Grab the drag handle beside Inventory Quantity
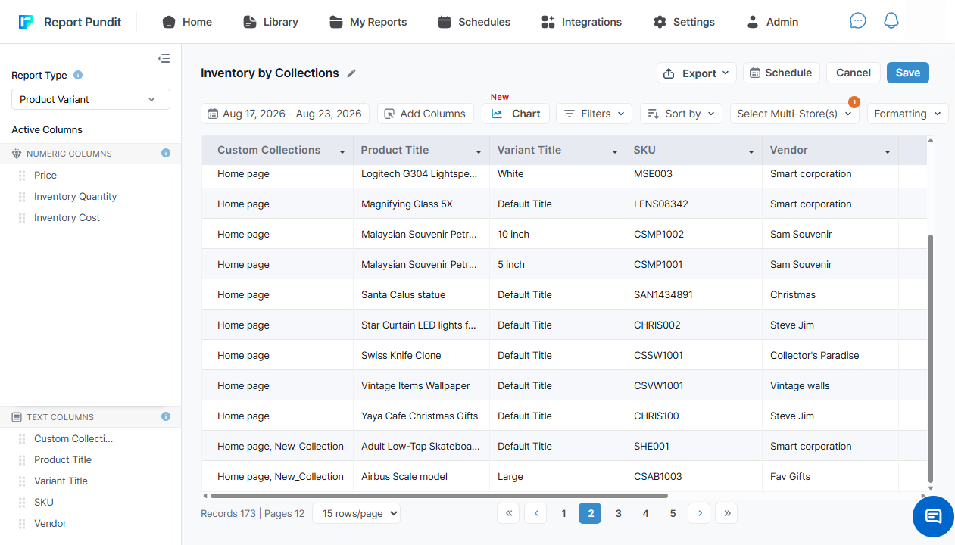955x545 pixels. tap(22, 196)
